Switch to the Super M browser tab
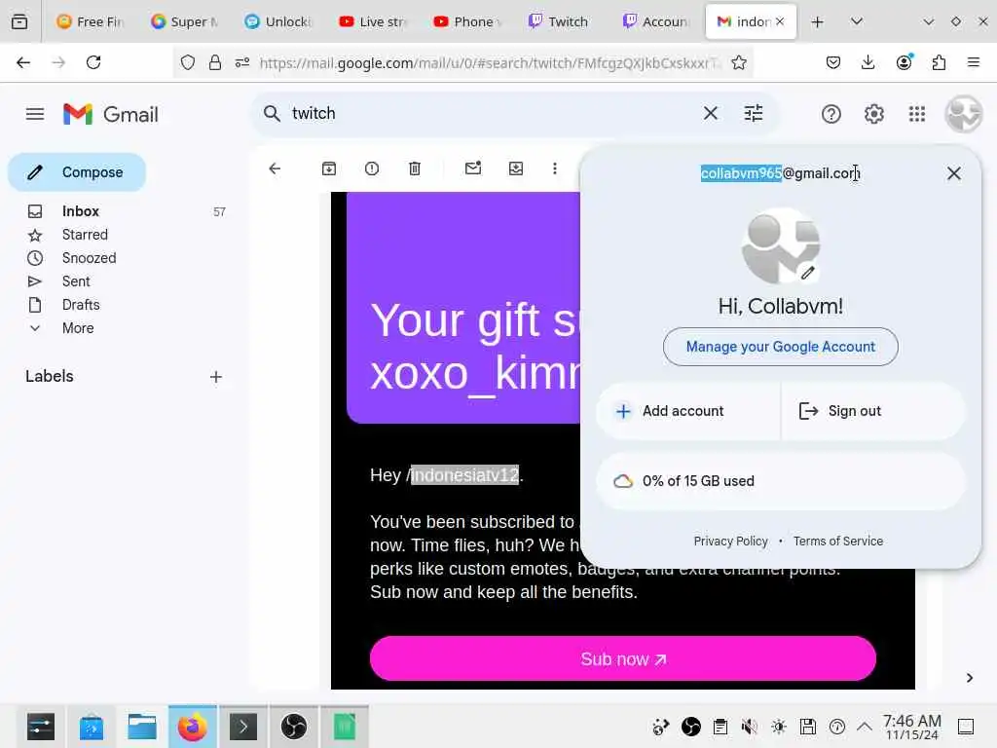The width and height of the screenshot is (997, 748). click(x=184, y=21)
